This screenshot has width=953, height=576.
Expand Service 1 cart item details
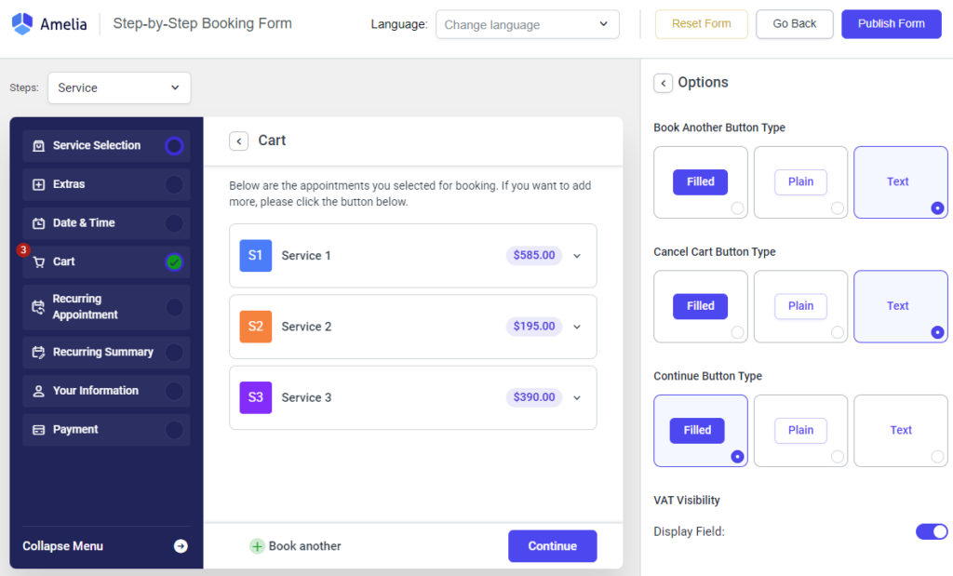pos(575,255)
